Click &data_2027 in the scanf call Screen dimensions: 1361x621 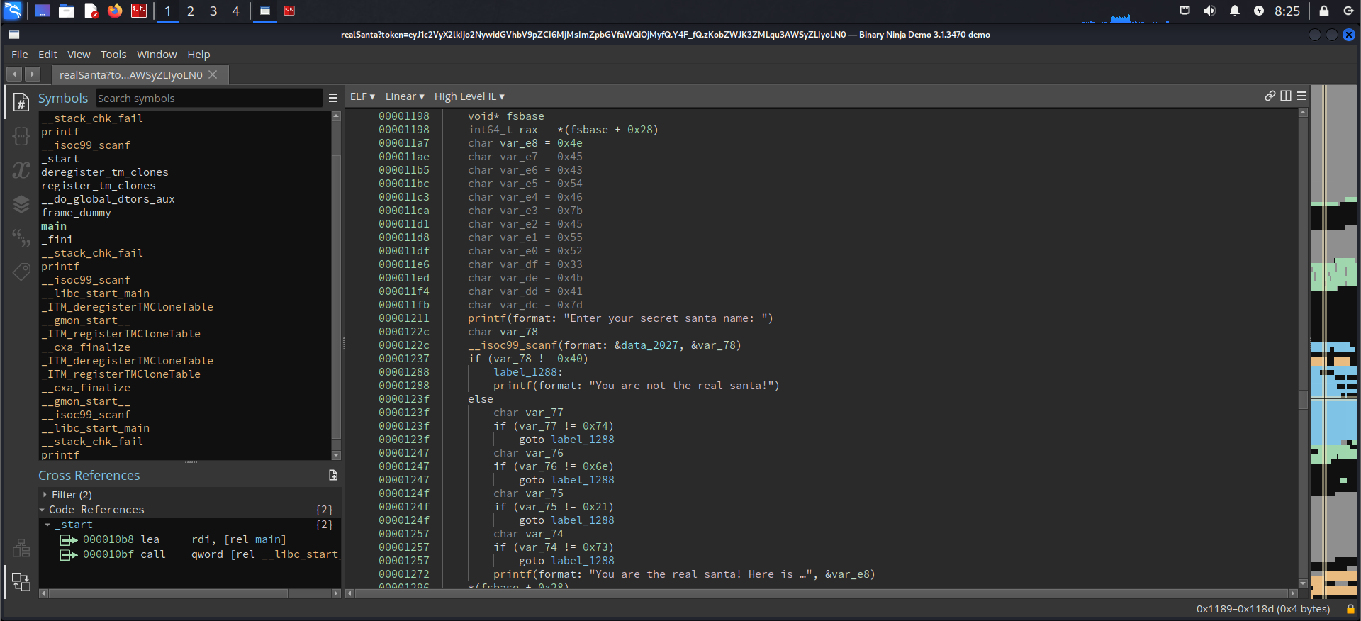coord(646,345)
